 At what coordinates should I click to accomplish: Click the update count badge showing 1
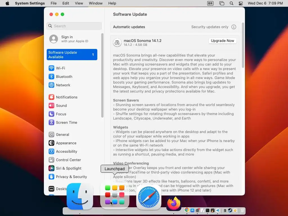coord(93,55)
